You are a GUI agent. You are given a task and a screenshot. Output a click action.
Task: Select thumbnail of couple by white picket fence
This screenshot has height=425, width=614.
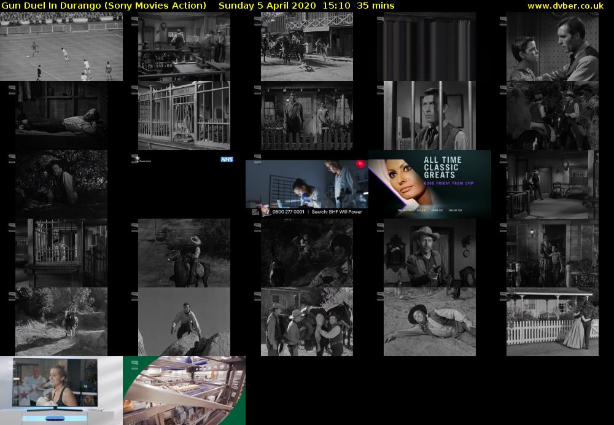click(x=553, y=322)
